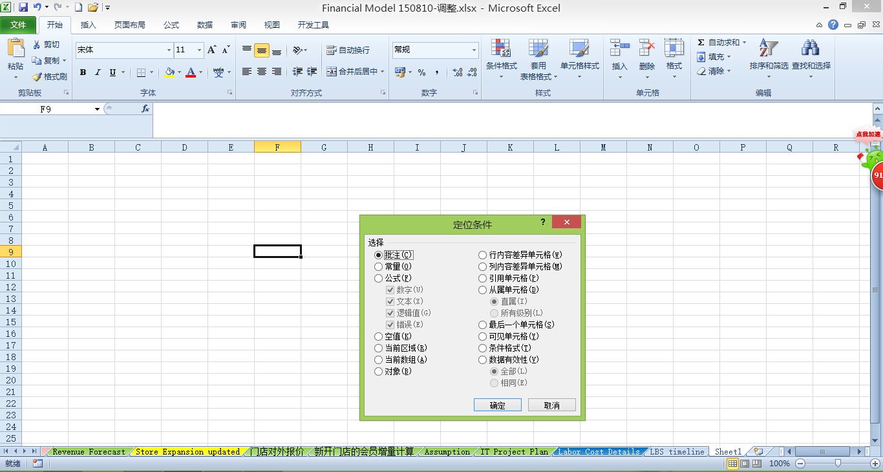Open the font size dropdown showing 11
Screen dimensions: 883x472
coord(198,50)
